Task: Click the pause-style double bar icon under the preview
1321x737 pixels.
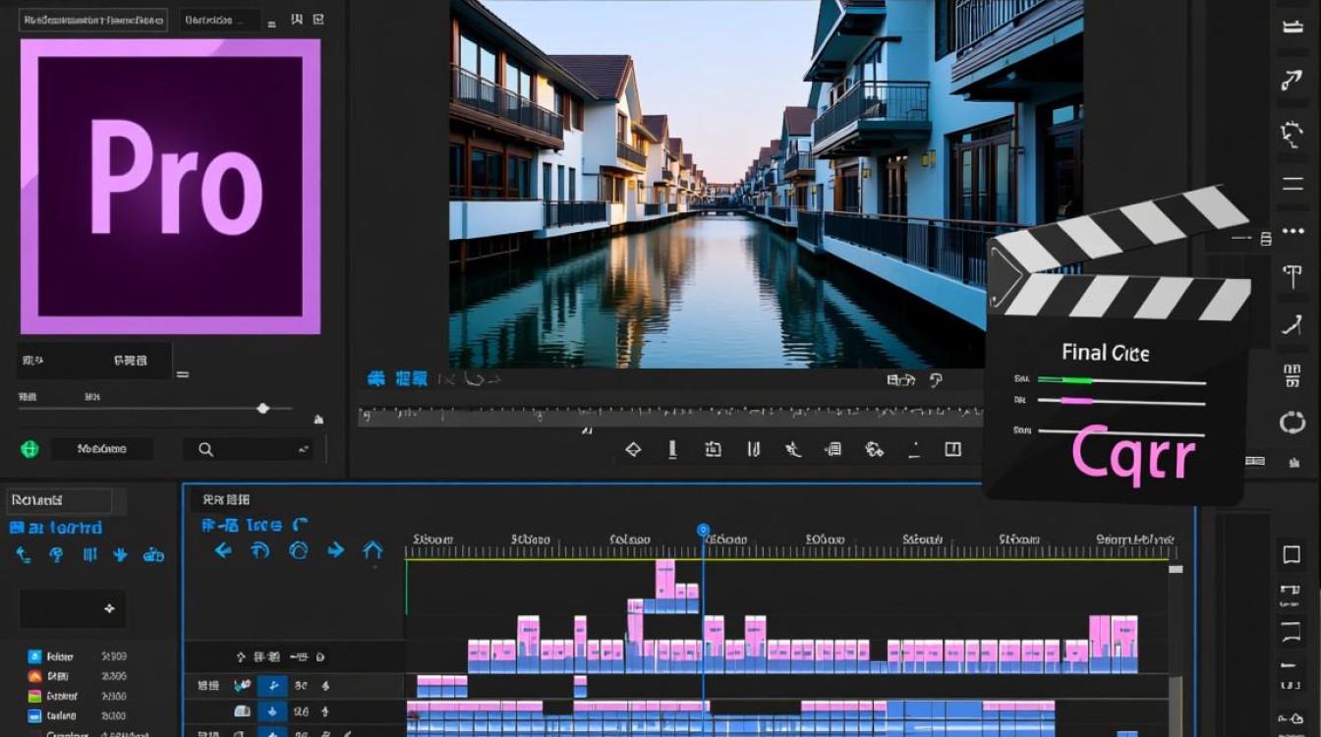Action: (x=753, y=449)
